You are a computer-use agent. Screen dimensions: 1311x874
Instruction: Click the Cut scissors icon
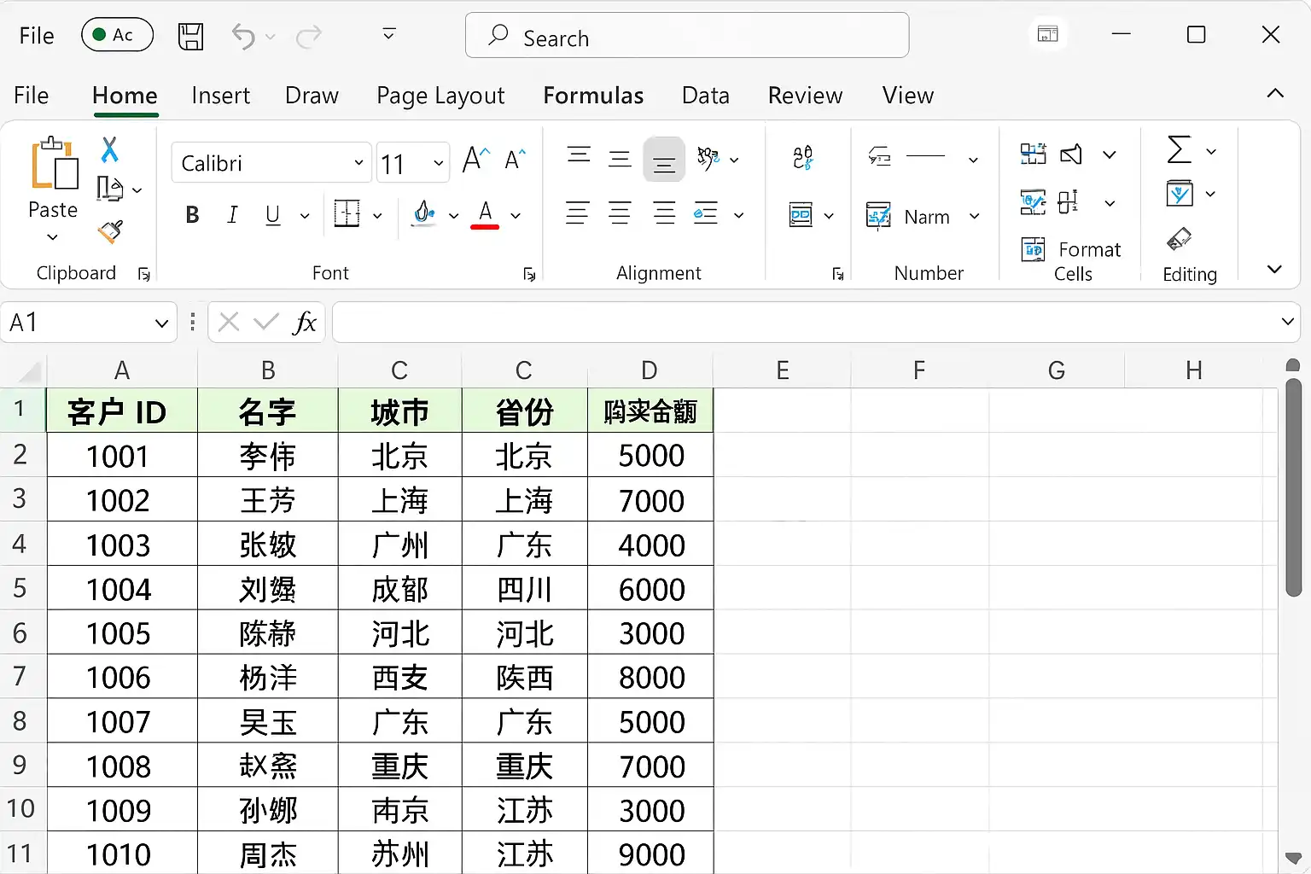109,149
